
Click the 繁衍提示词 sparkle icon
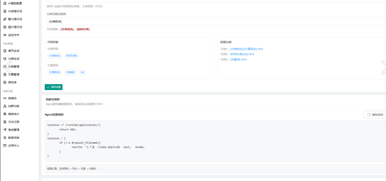pos(5,19)
